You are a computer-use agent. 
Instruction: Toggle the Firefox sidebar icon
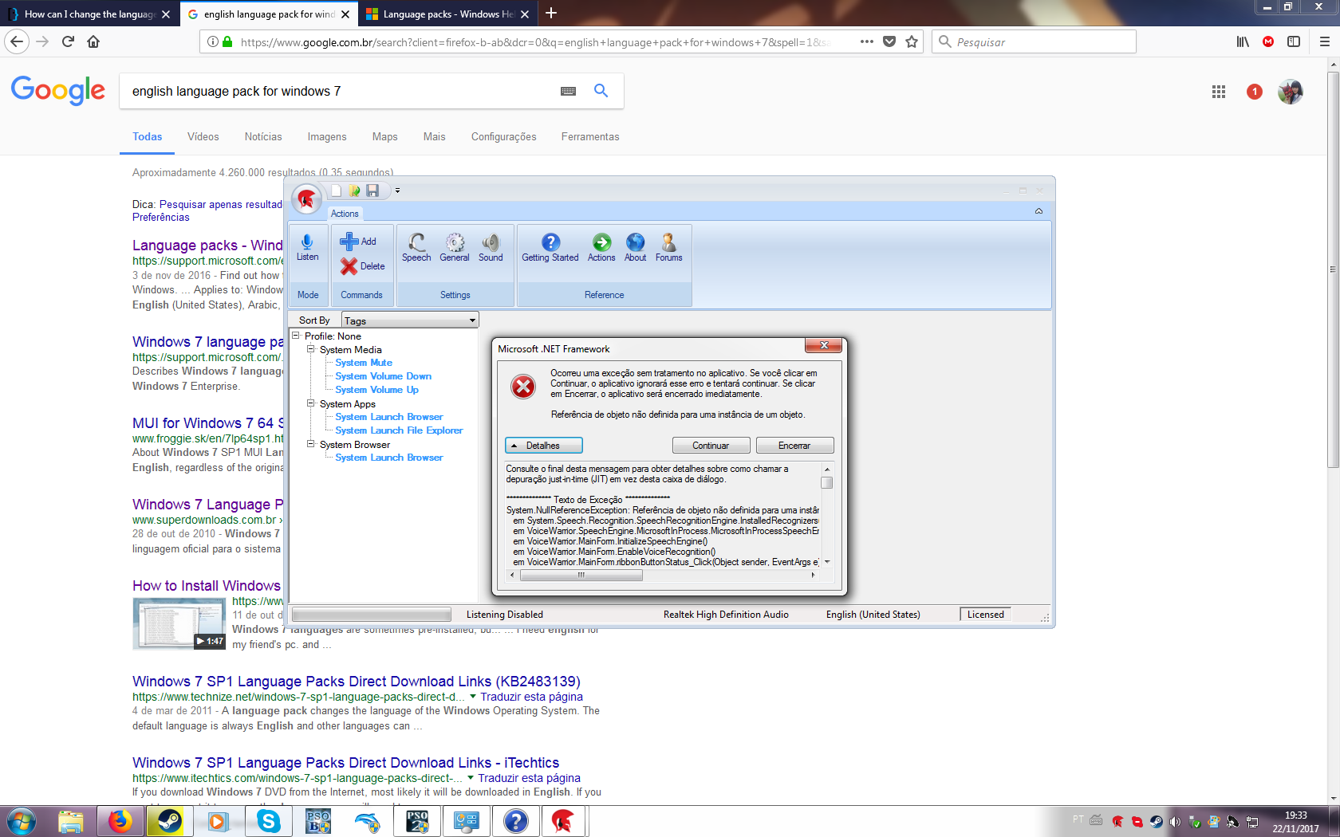point(1294,41)
